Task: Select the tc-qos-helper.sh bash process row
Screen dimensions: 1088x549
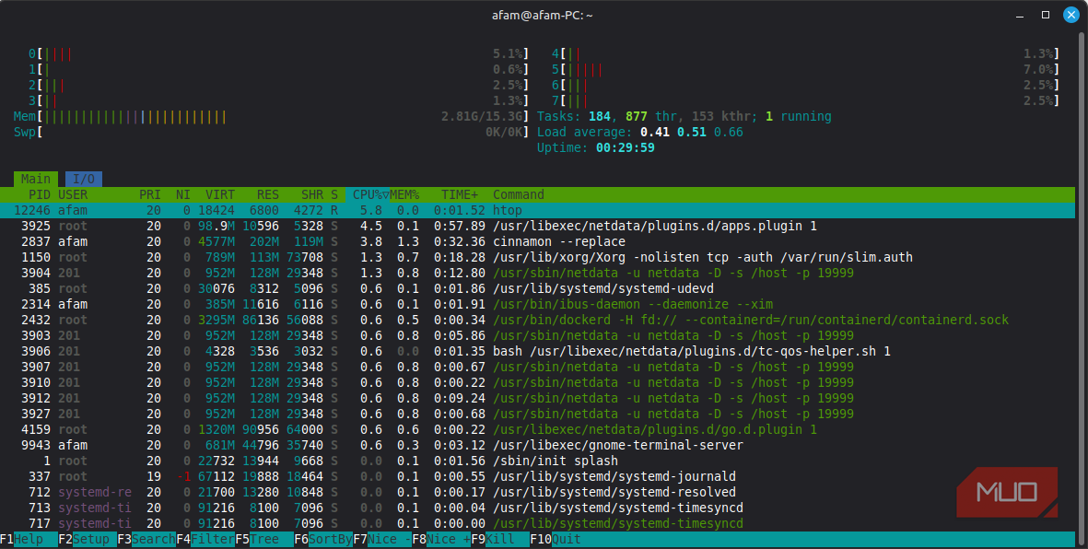Action: pyautogui.click(x=538, y=351)
